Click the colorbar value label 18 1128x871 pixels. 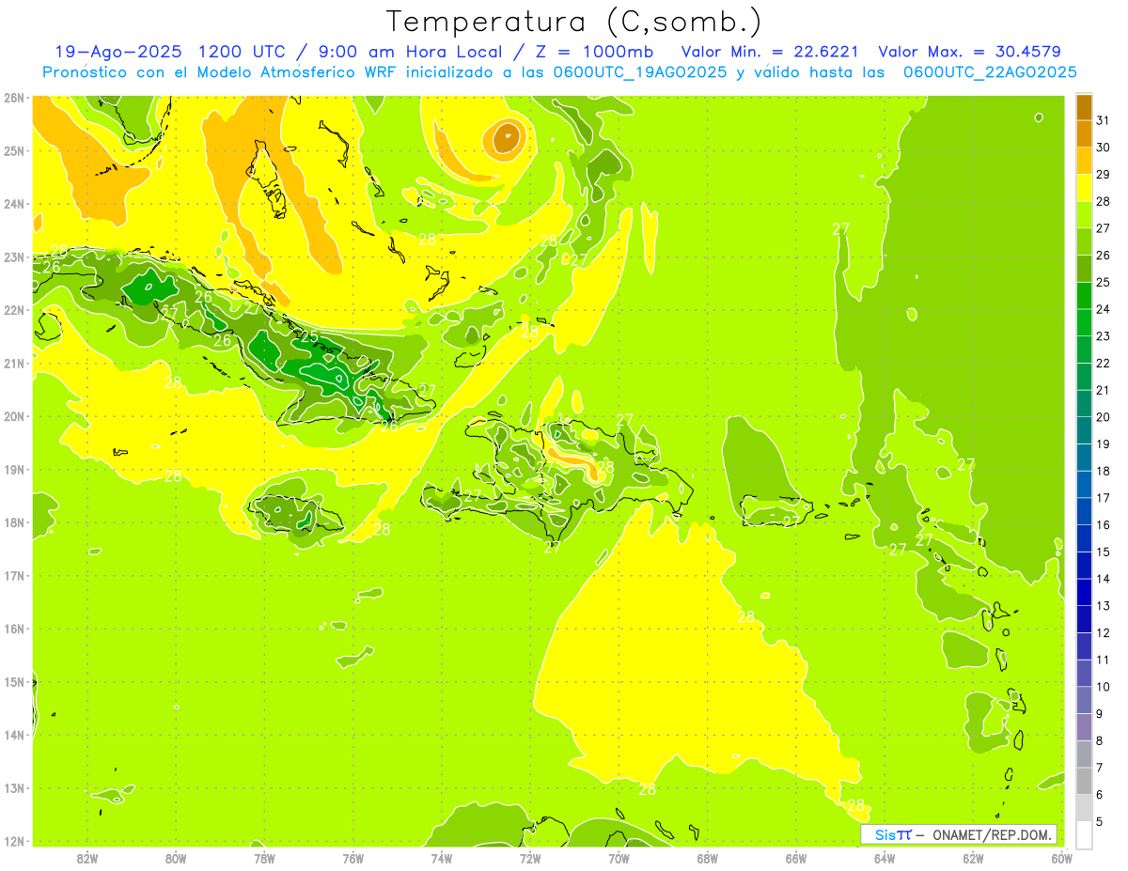pos(1104,471)
